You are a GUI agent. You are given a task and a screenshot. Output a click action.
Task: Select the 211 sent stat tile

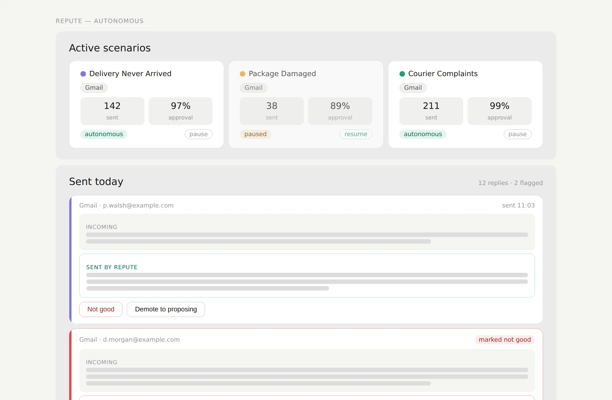tap(431, 111)
